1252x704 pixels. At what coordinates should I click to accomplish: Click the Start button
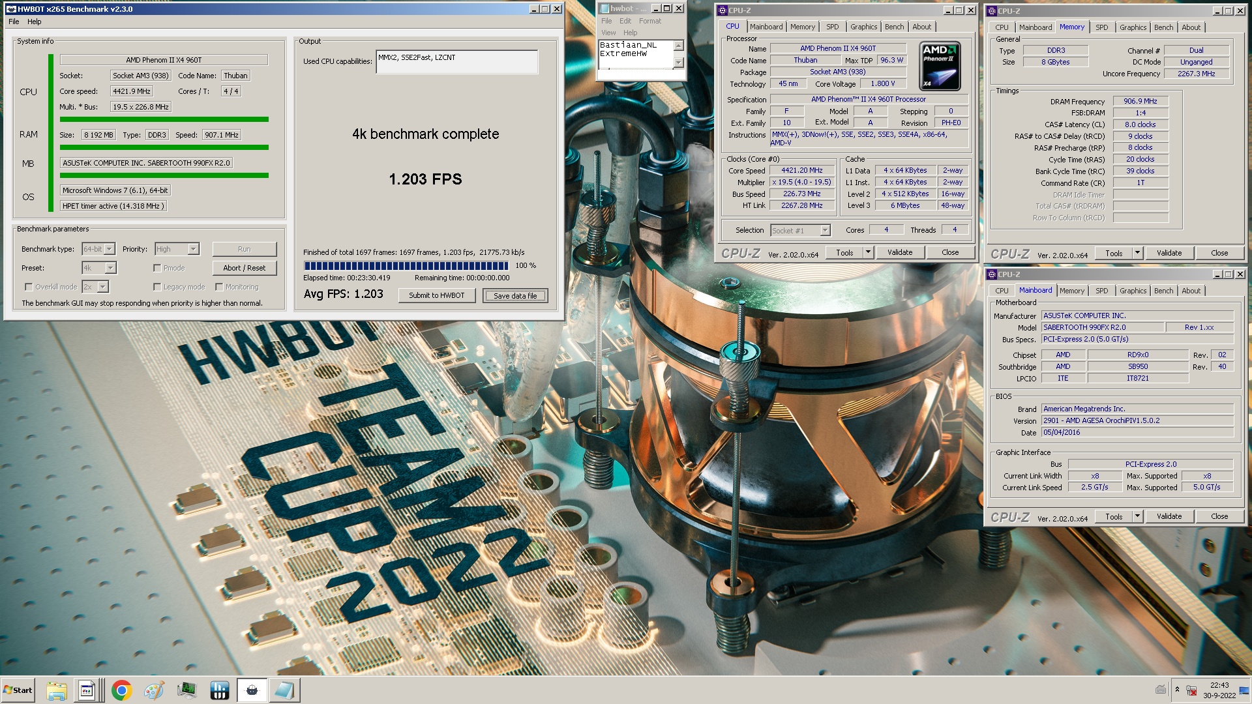point(18,690)
